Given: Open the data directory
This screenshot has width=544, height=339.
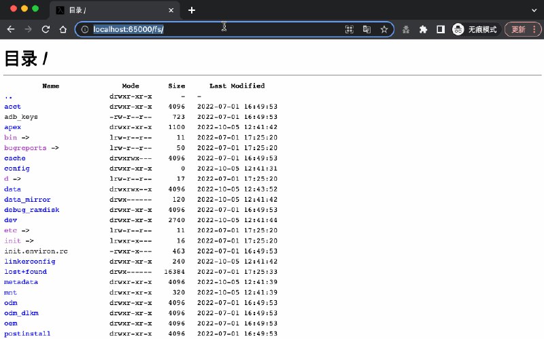Looking at the screenshot, I should click(x=12, y=190).
